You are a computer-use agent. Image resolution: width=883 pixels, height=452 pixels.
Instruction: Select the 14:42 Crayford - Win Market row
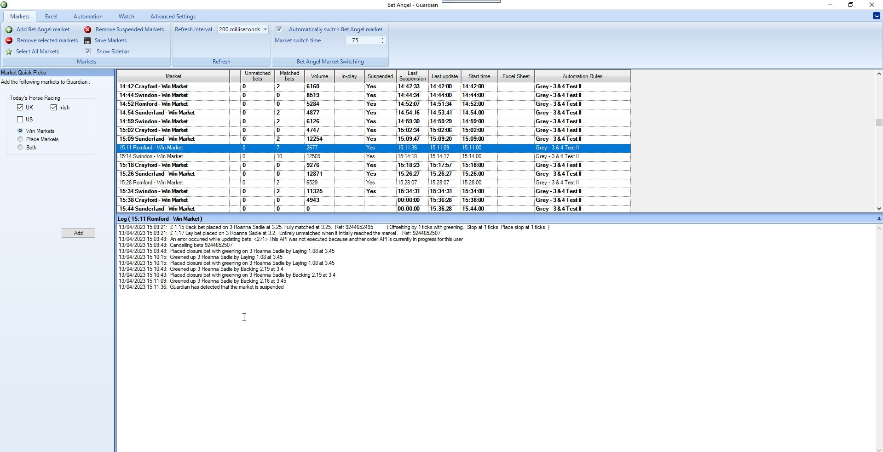pos(374,86)
